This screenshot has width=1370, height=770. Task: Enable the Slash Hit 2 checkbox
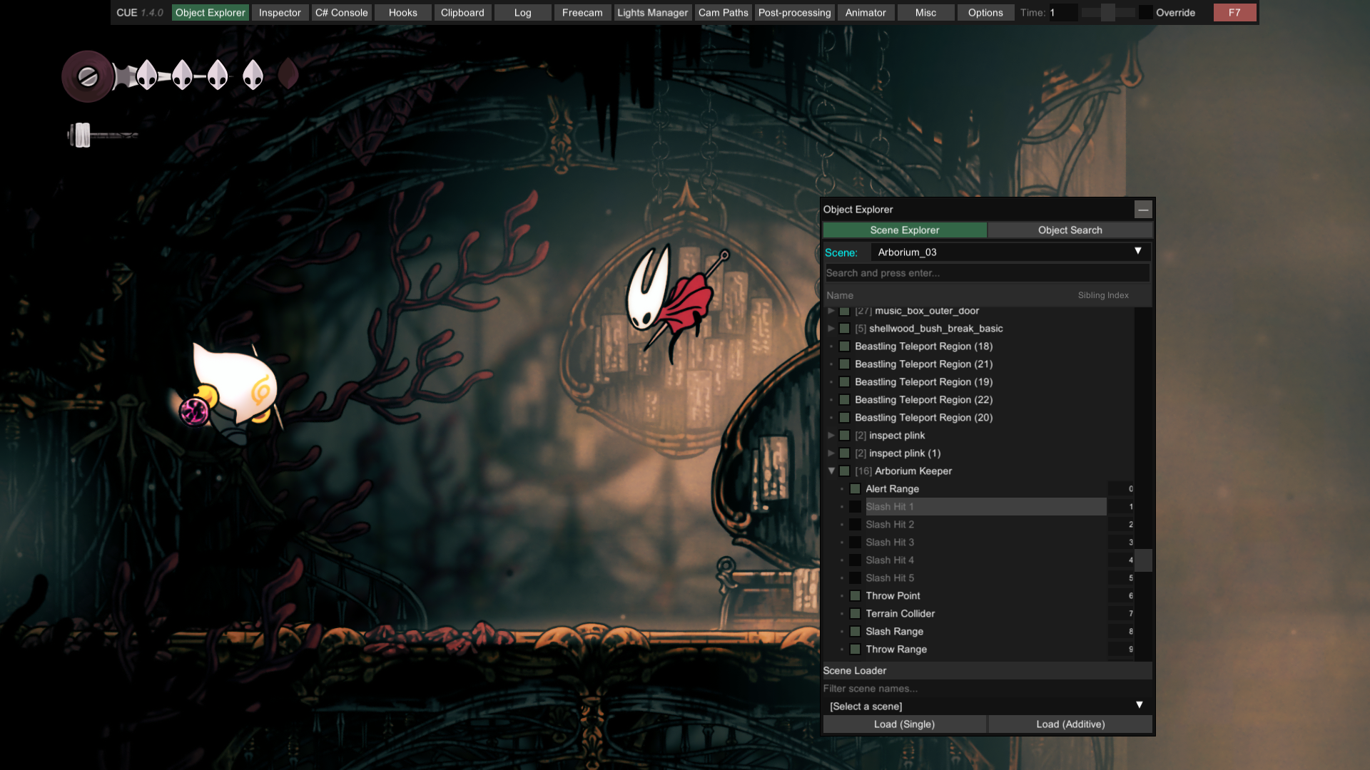855,525
